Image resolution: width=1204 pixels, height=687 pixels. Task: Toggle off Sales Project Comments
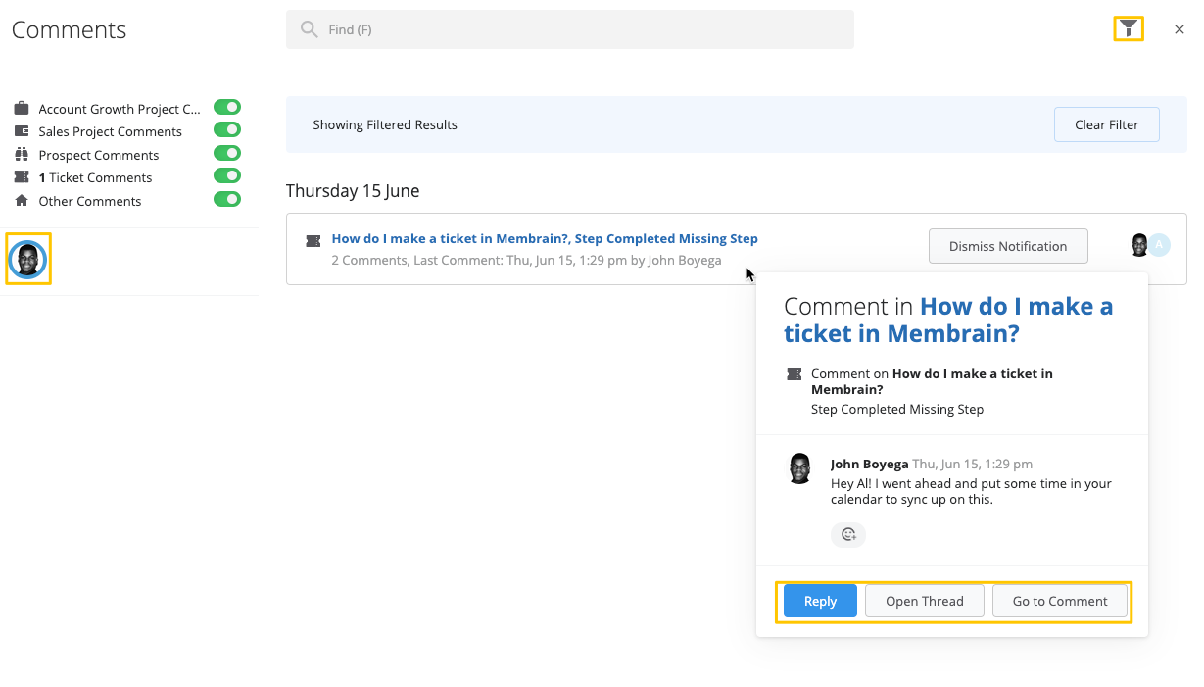pos(227,130)
